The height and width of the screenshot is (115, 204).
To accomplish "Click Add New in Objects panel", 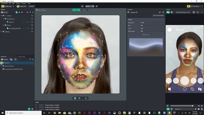I will coord(4,12).
